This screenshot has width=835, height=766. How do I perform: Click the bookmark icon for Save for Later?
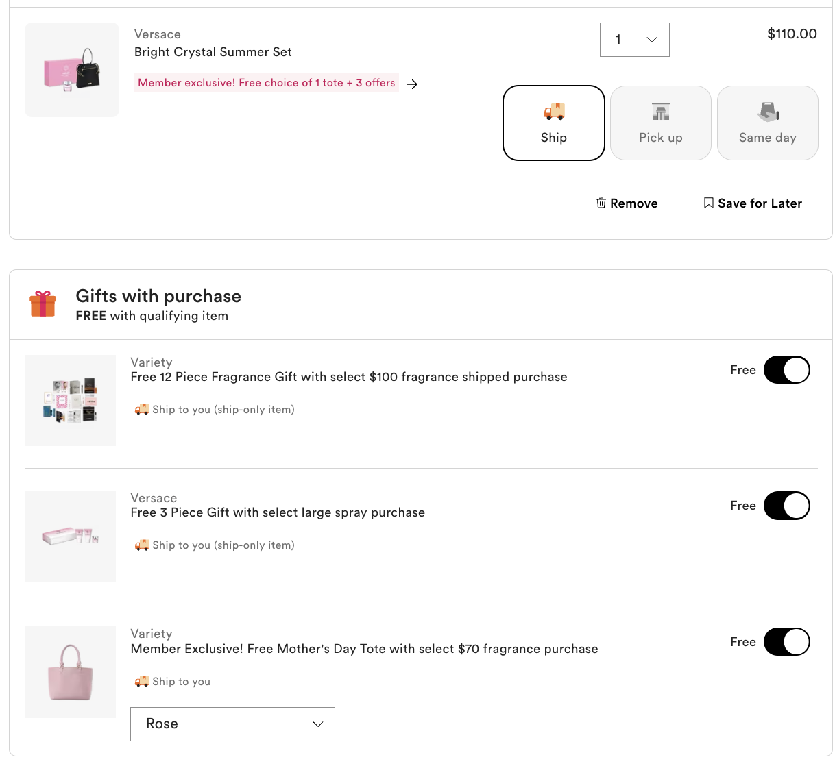[708, 203]
